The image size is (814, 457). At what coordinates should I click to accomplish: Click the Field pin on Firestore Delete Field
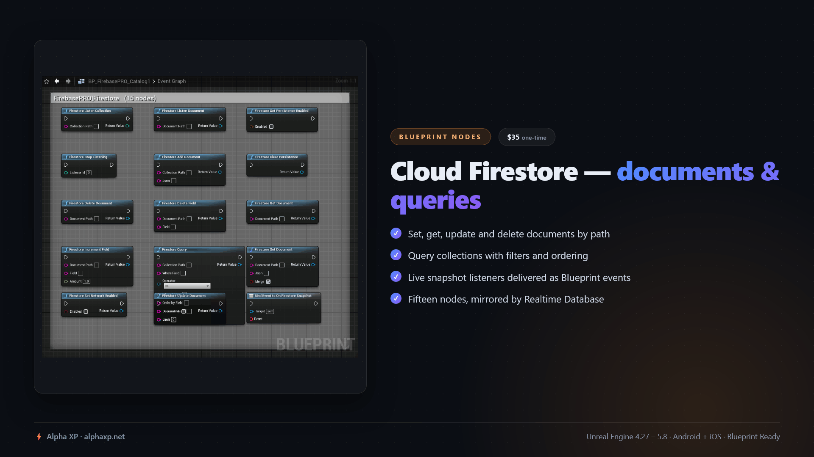159,227
